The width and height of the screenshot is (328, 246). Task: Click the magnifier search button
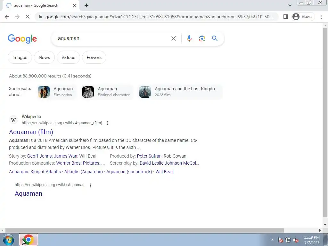point(215,38)
